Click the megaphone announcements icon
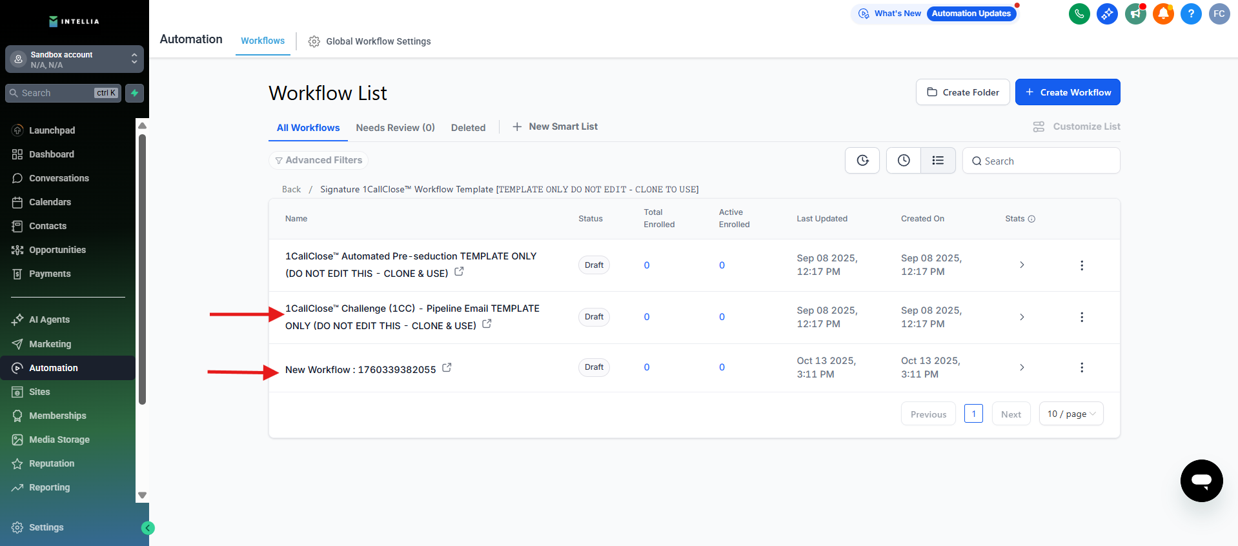This screenshot has width=1238, height=546. tap(1135, 14)
